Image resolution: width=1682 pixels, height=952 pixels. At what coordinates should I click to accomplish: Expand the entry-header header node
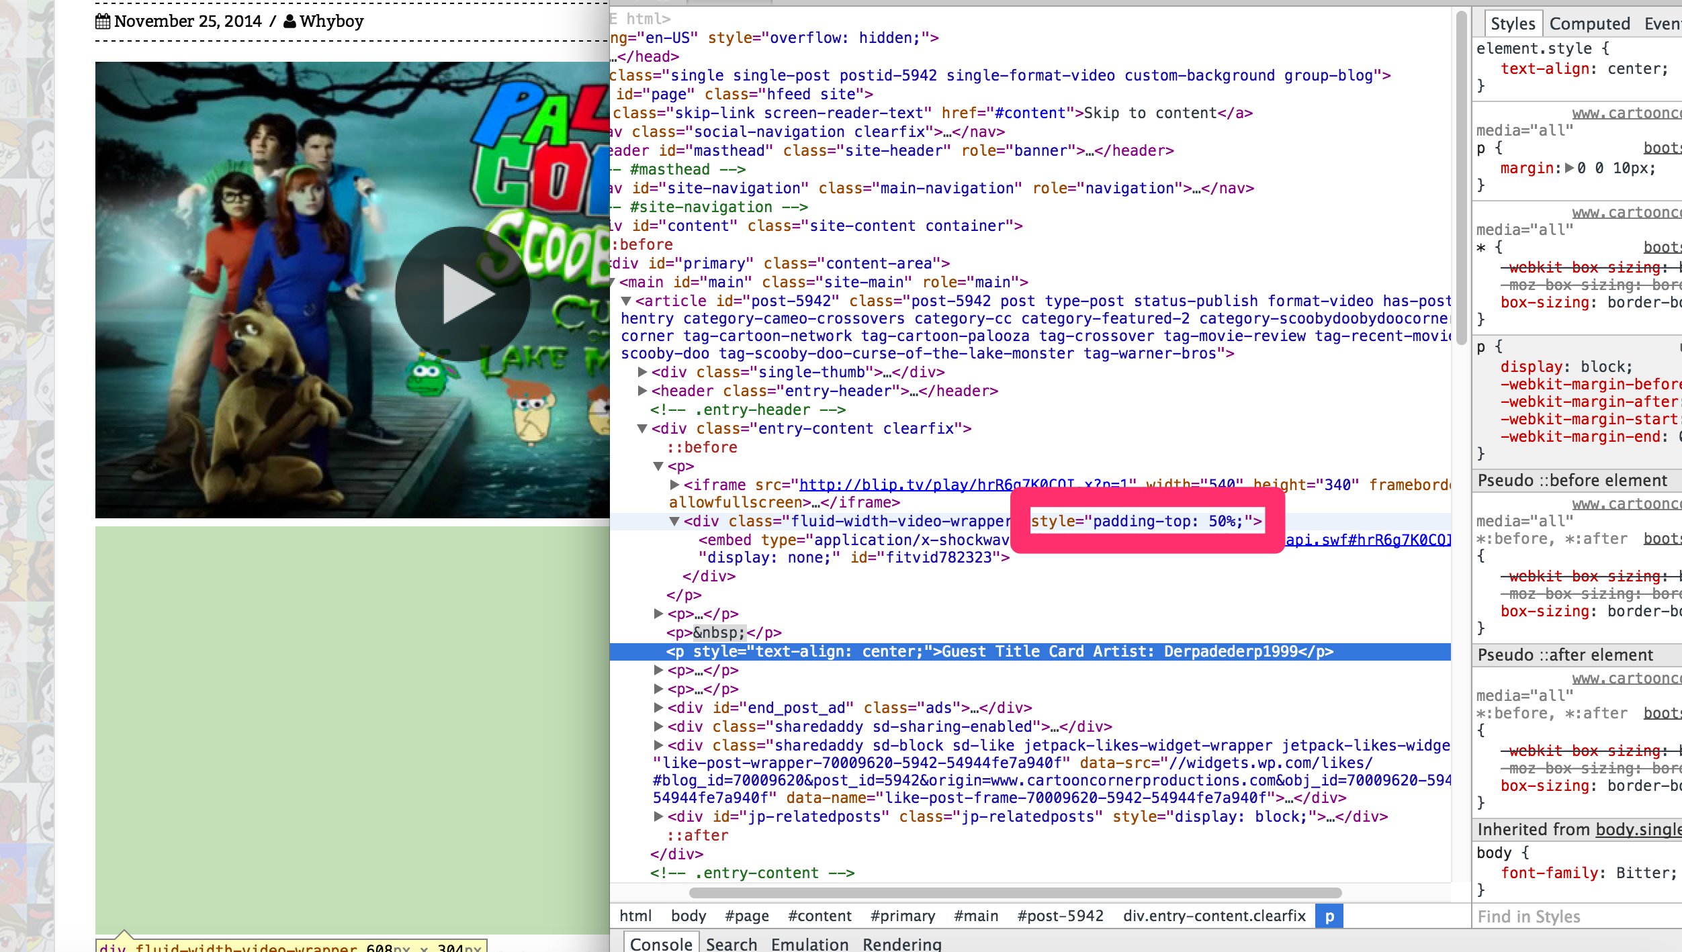point(642,391)
